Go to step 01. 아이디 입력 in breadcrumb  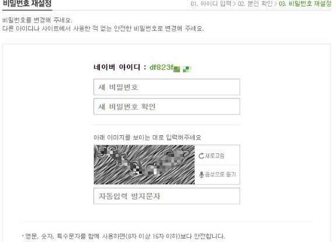[x=211, y=3]
